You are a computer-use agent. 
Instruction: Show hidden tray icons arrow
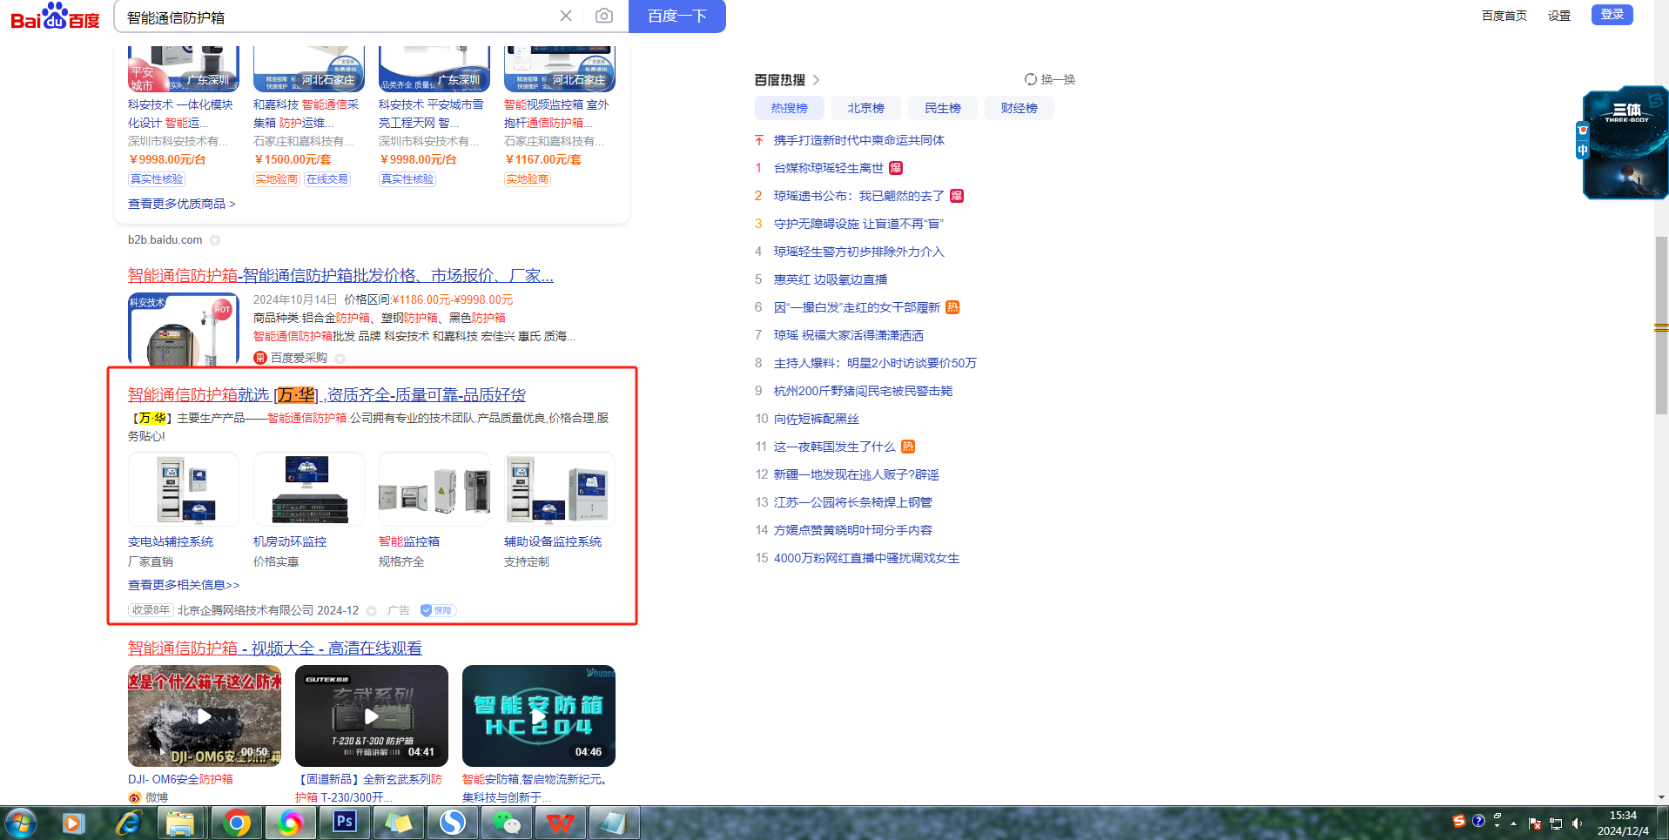[1514, 823]
